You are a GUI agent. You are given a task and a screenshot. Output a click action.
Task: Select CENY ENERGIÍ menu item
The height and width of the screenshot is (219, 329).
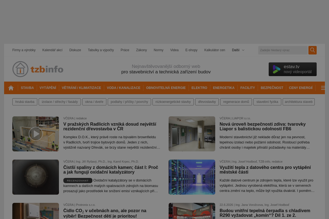(301, 88)
